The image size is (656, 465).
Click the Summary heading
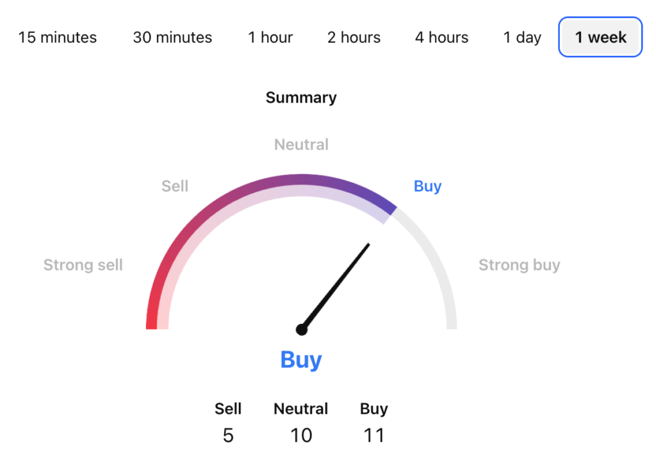[x=301, y=97]
